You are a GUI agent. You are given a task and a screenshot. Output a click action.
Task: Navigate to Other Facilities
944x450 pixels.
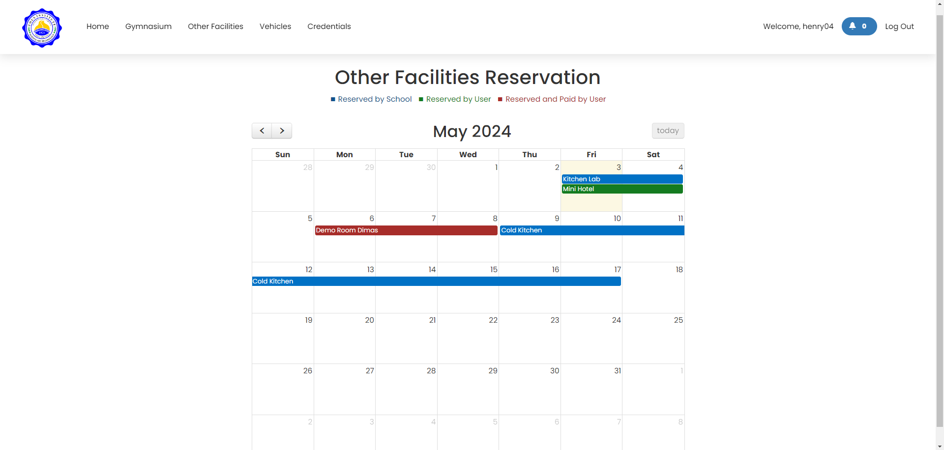[215, 27]
